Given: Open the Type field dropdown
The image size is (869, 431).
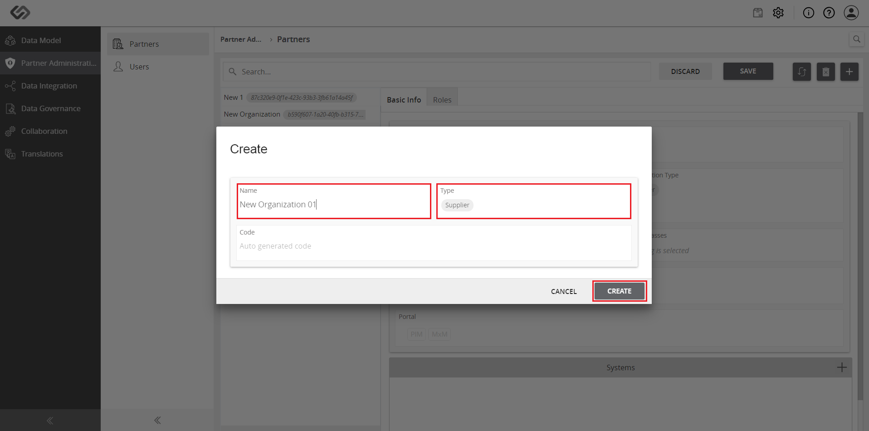Looking at the screenshot, I should tap(533, 201).
